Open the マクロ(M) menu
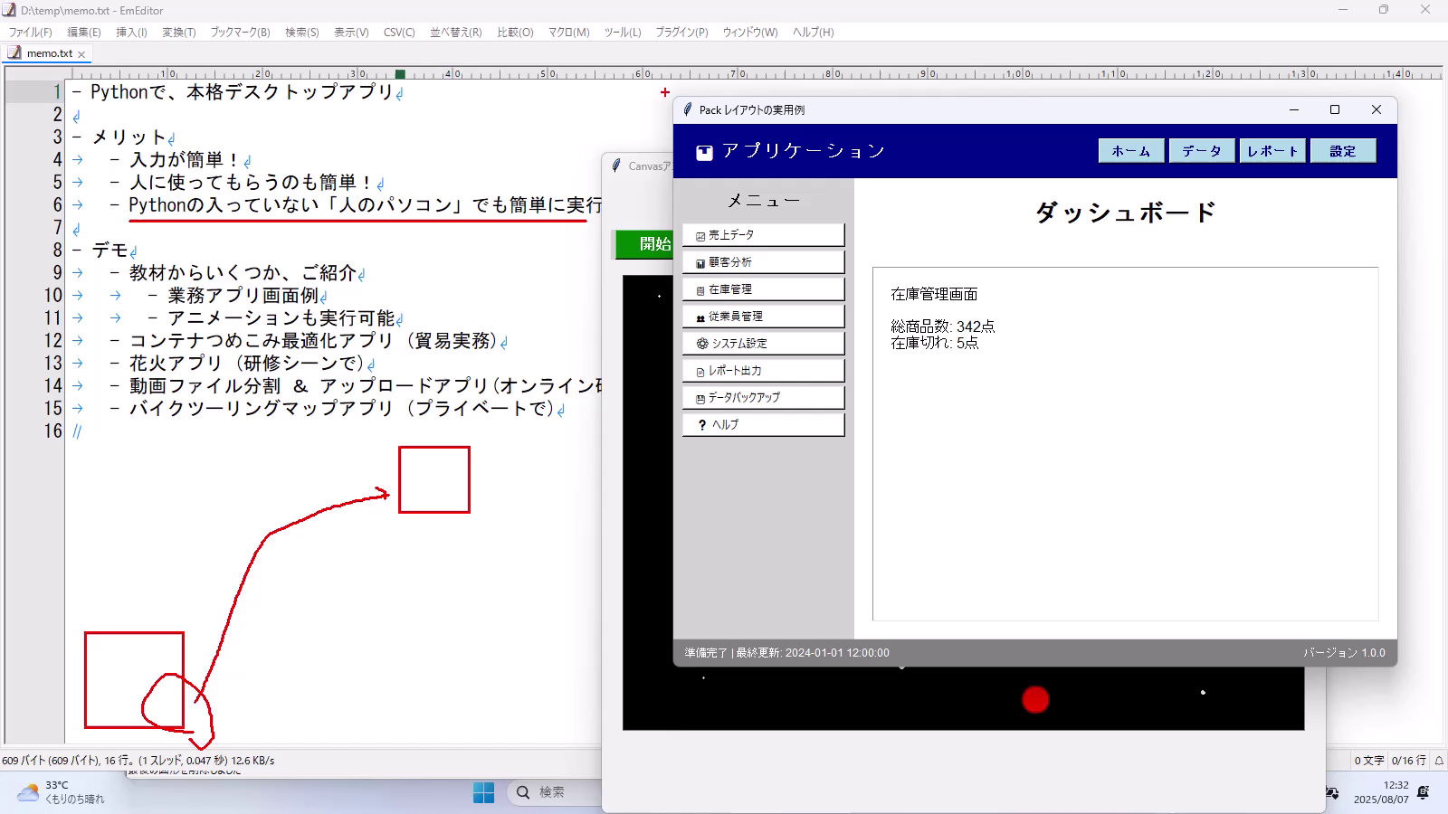 (x=568, y=32)
